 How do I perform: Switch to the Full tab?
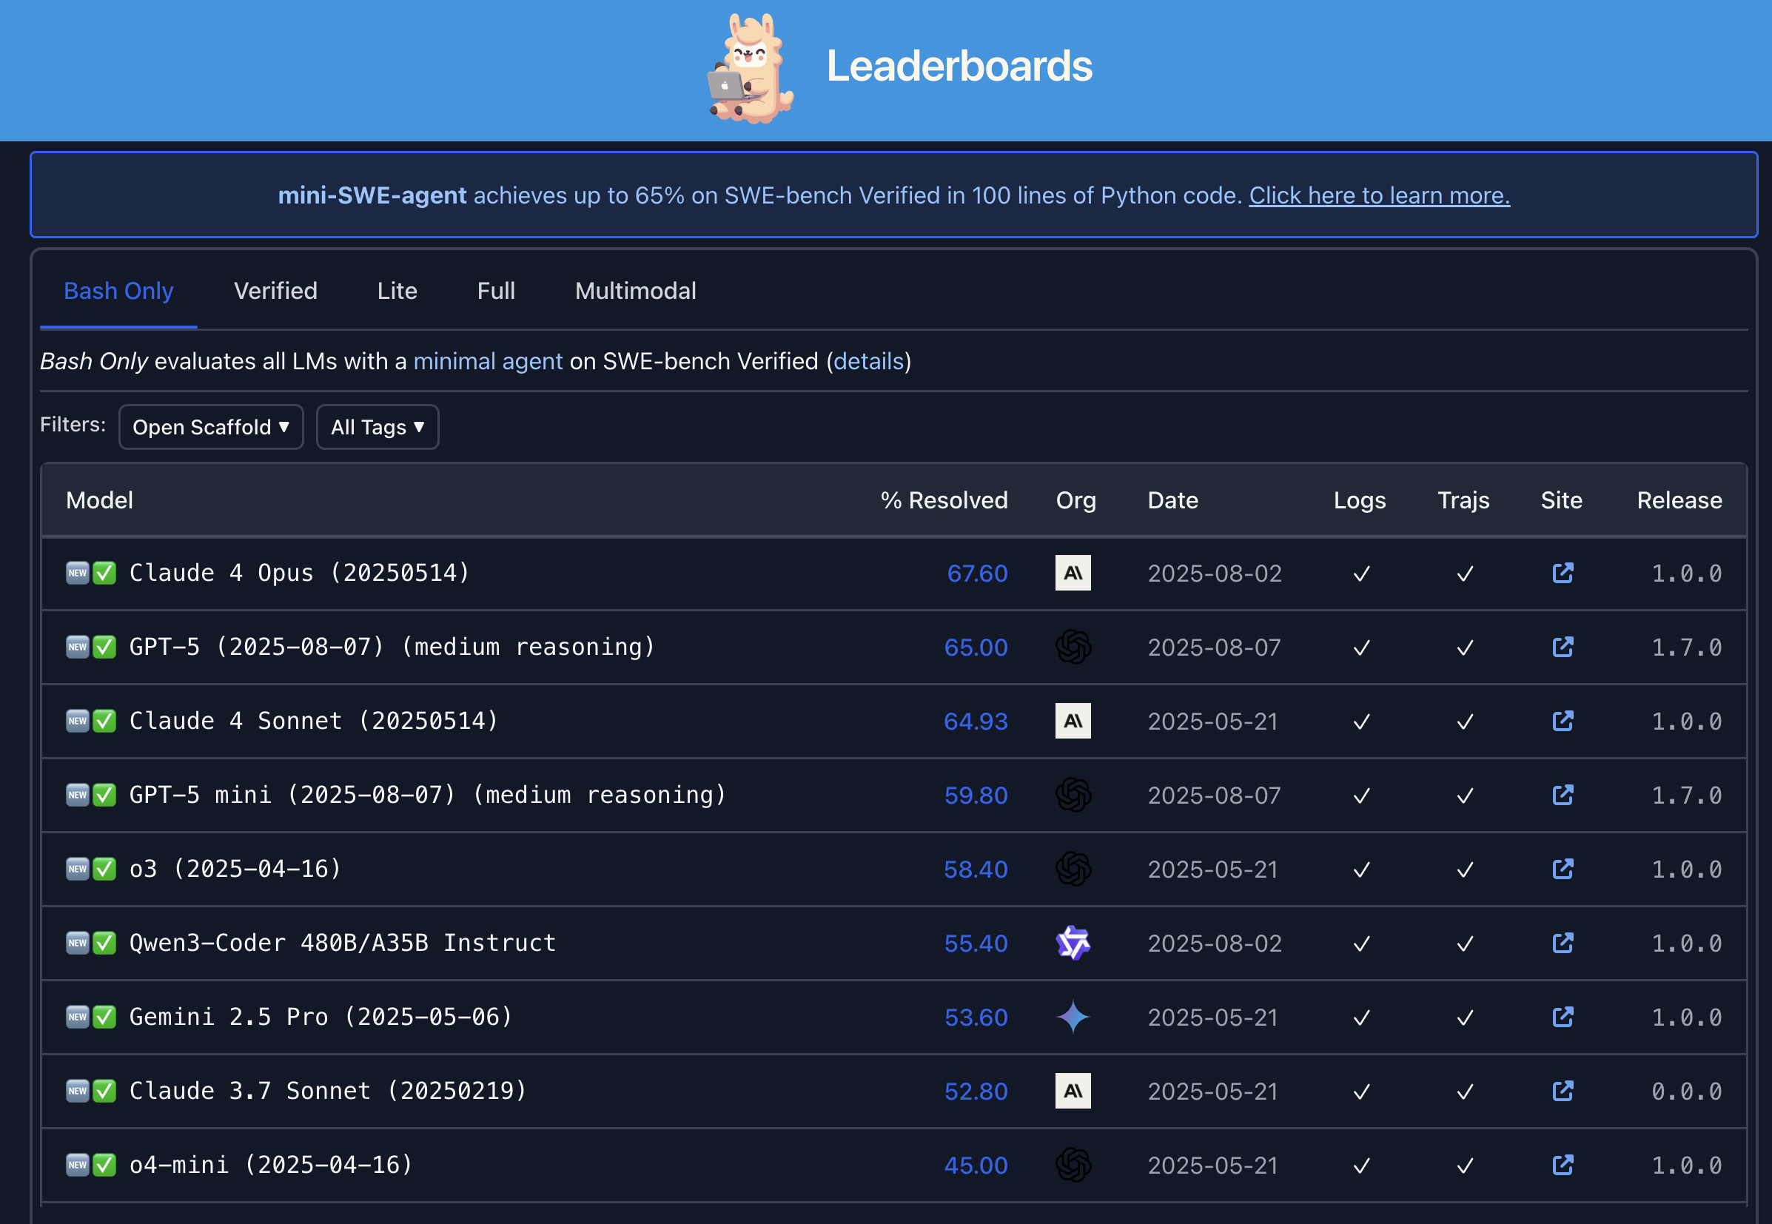[497, 292]
